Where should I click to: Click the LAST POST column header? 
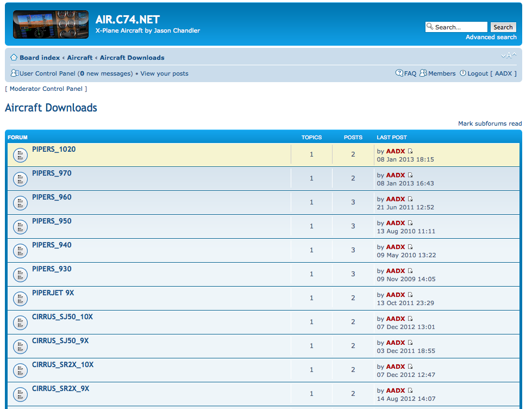click(391, 137)
